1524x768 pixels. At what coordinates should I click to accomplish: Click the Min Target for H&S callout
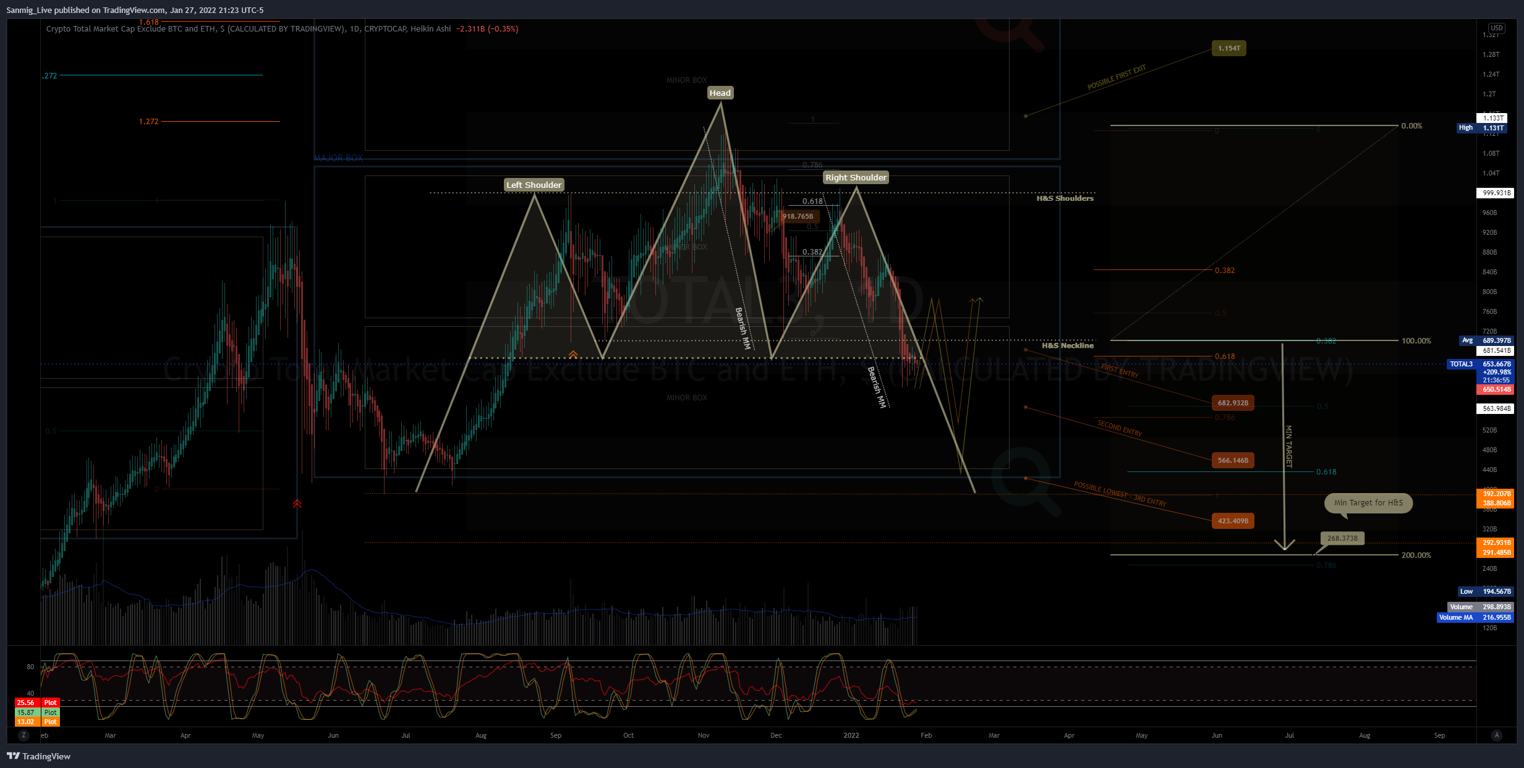click(1368, 503)
